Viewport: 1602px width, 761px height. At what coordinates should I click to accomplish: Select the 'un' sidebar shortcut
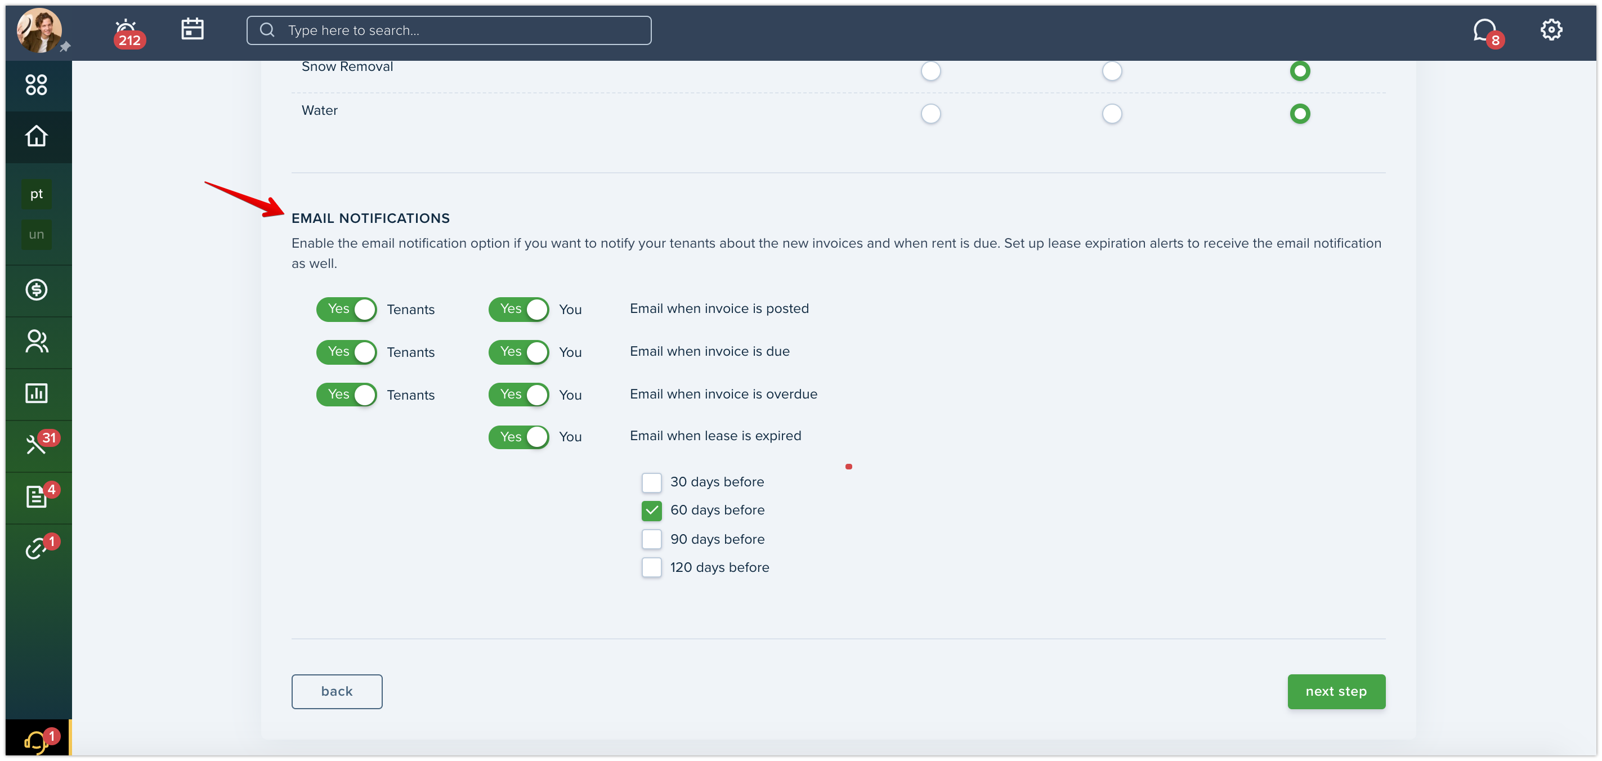(x=37, y=234)
